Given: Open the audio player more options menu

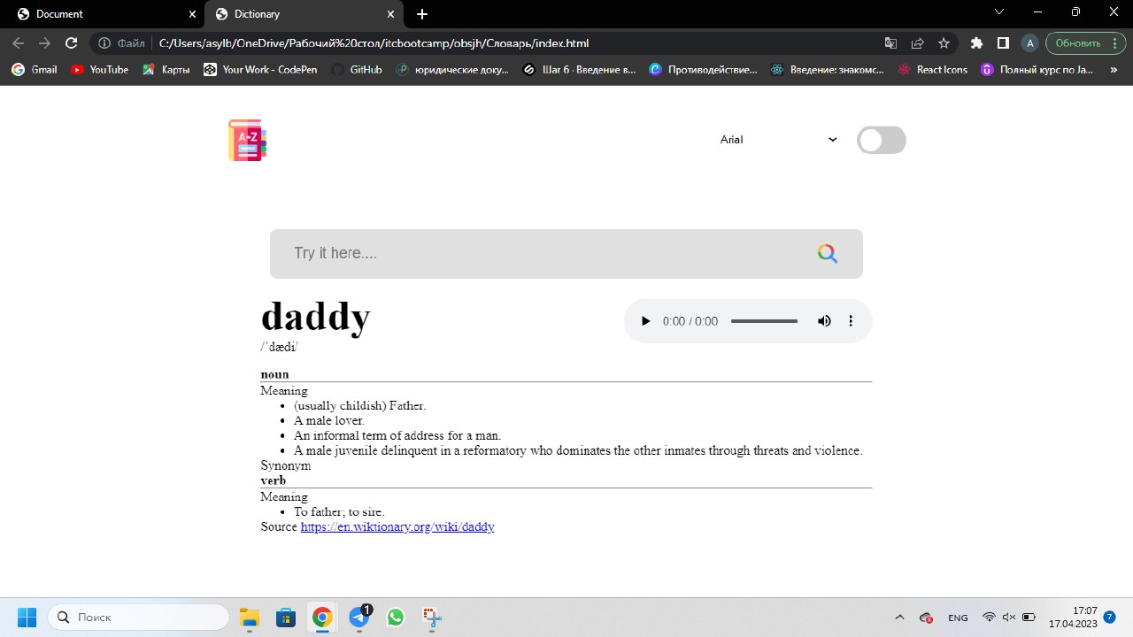Looking at the screenshot, I should 851,321.
